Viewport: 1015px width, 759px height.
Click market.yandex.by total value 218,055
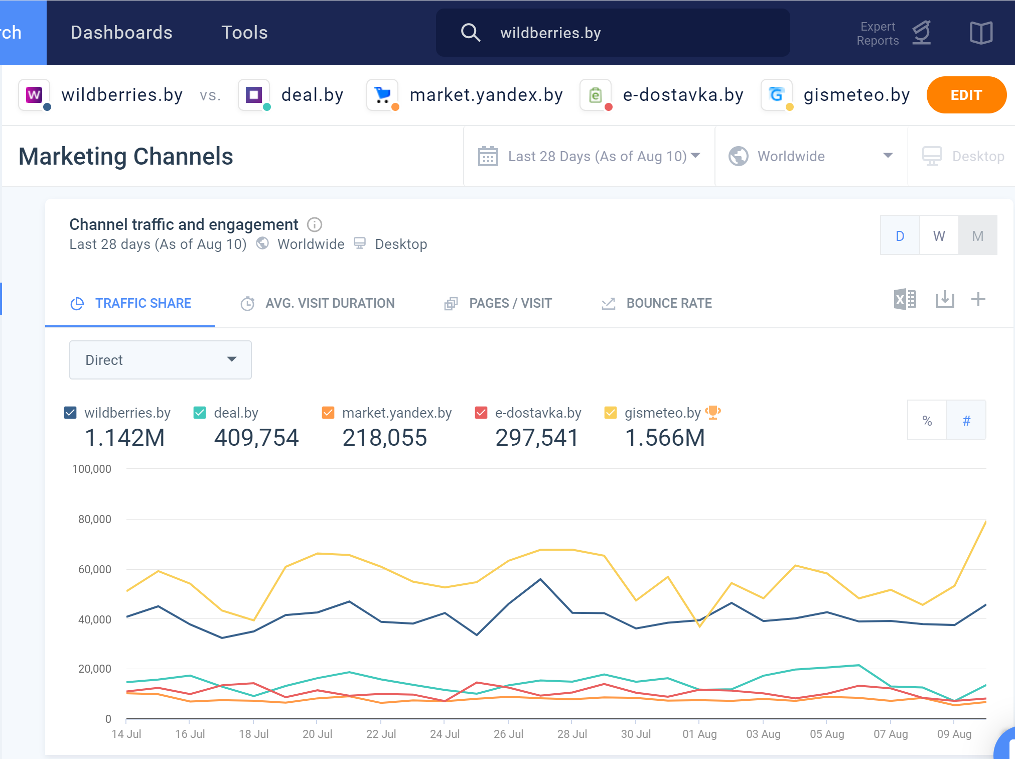(x=384, y=437)
